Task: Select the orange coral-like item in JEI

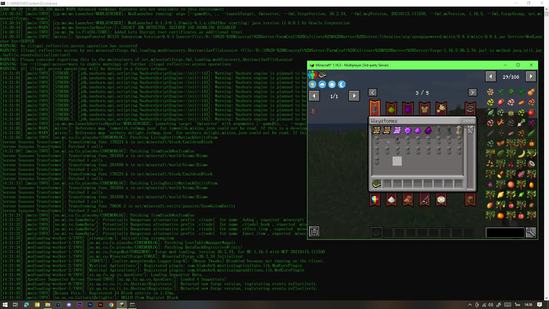Action: tap(501, 123)
